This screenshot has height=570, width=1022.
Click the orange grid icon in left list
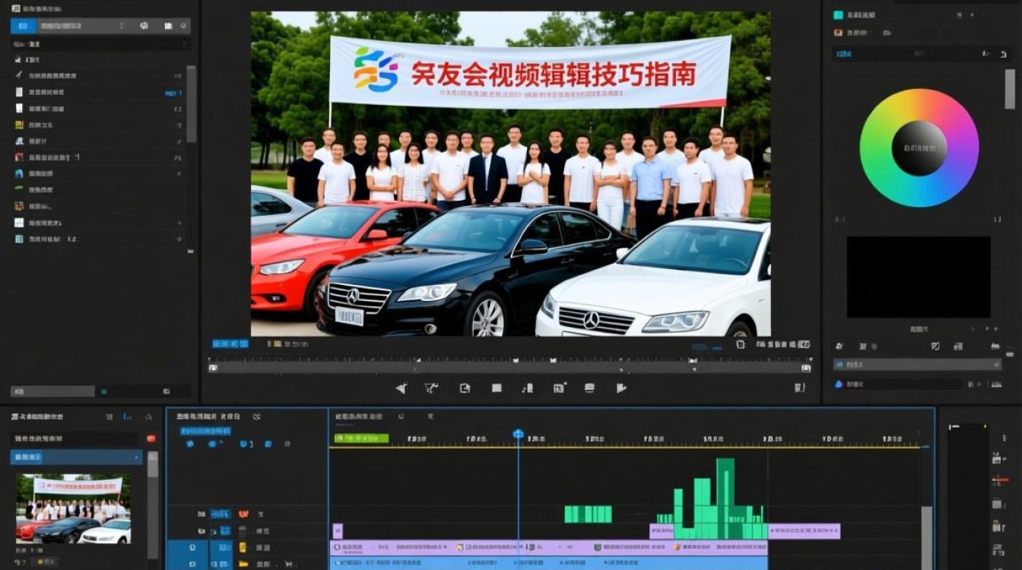[x=19, y=206]
